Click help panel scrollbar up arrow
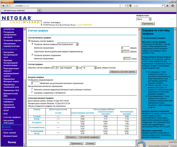 tap(175, 29)
